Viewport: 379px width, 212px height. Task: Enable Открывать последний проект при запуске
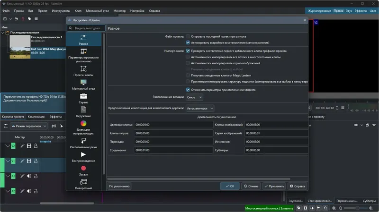[188, 36]
